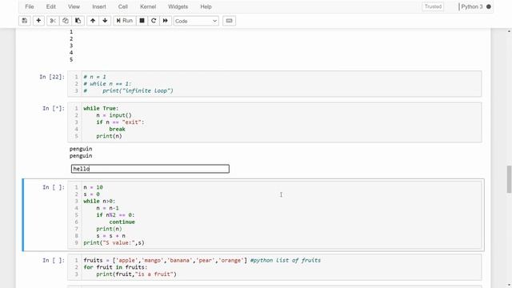Click the vertical scrollbar thumb
This screenshot has width=512, height=288.
pos(509,179)
